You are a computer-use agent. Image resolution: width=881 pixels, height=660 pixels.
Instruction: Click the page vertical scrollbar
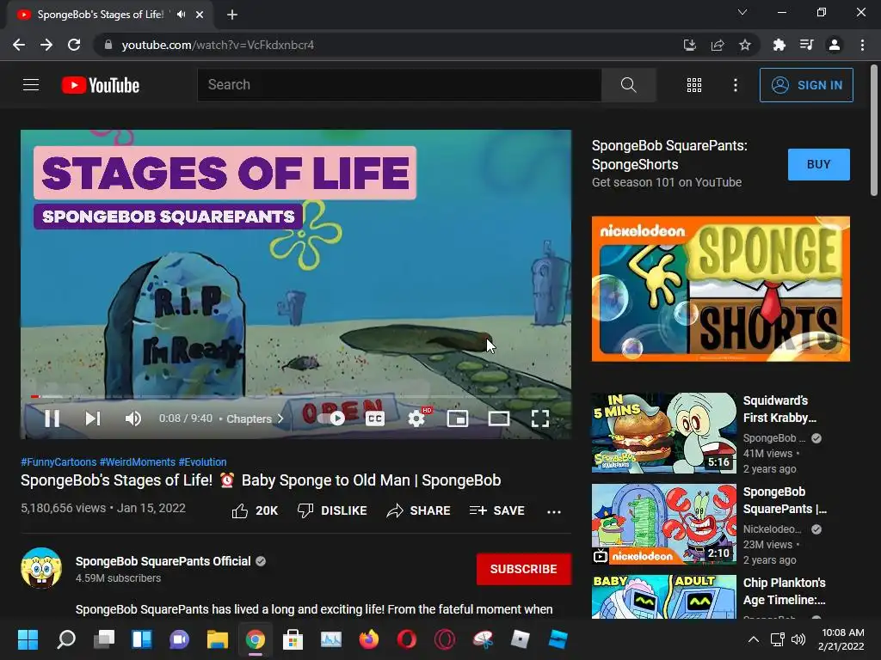874,131
